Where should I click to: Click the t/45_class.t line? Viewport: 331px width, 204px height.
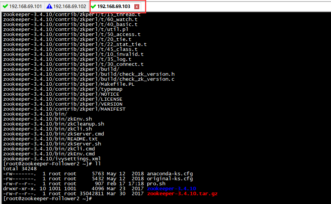[70, 49]
